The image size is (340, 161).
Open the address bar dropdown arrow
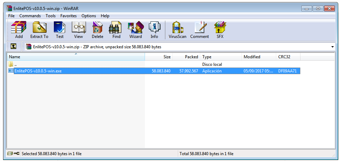coord(333,47)
